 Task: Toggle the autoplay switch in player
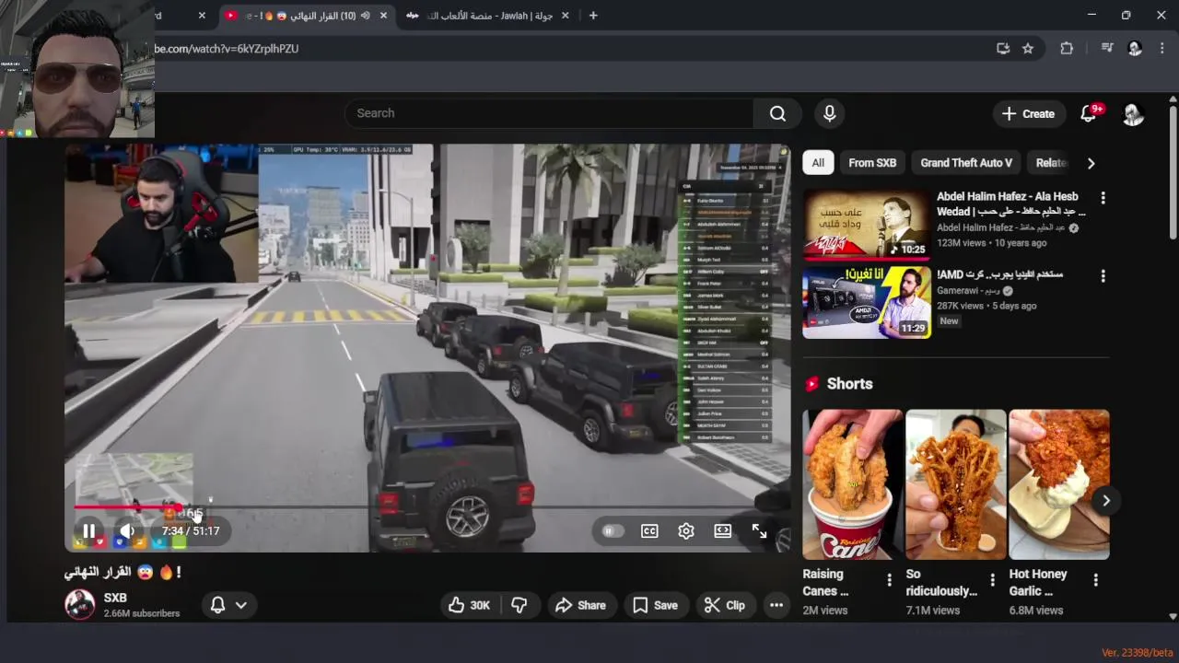tap(613, 531)
